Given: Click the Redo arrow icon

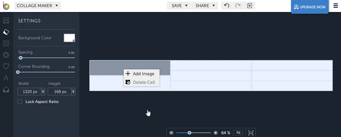Looking at the screenshot, I should pyautogui.click(x=238, y=6).
